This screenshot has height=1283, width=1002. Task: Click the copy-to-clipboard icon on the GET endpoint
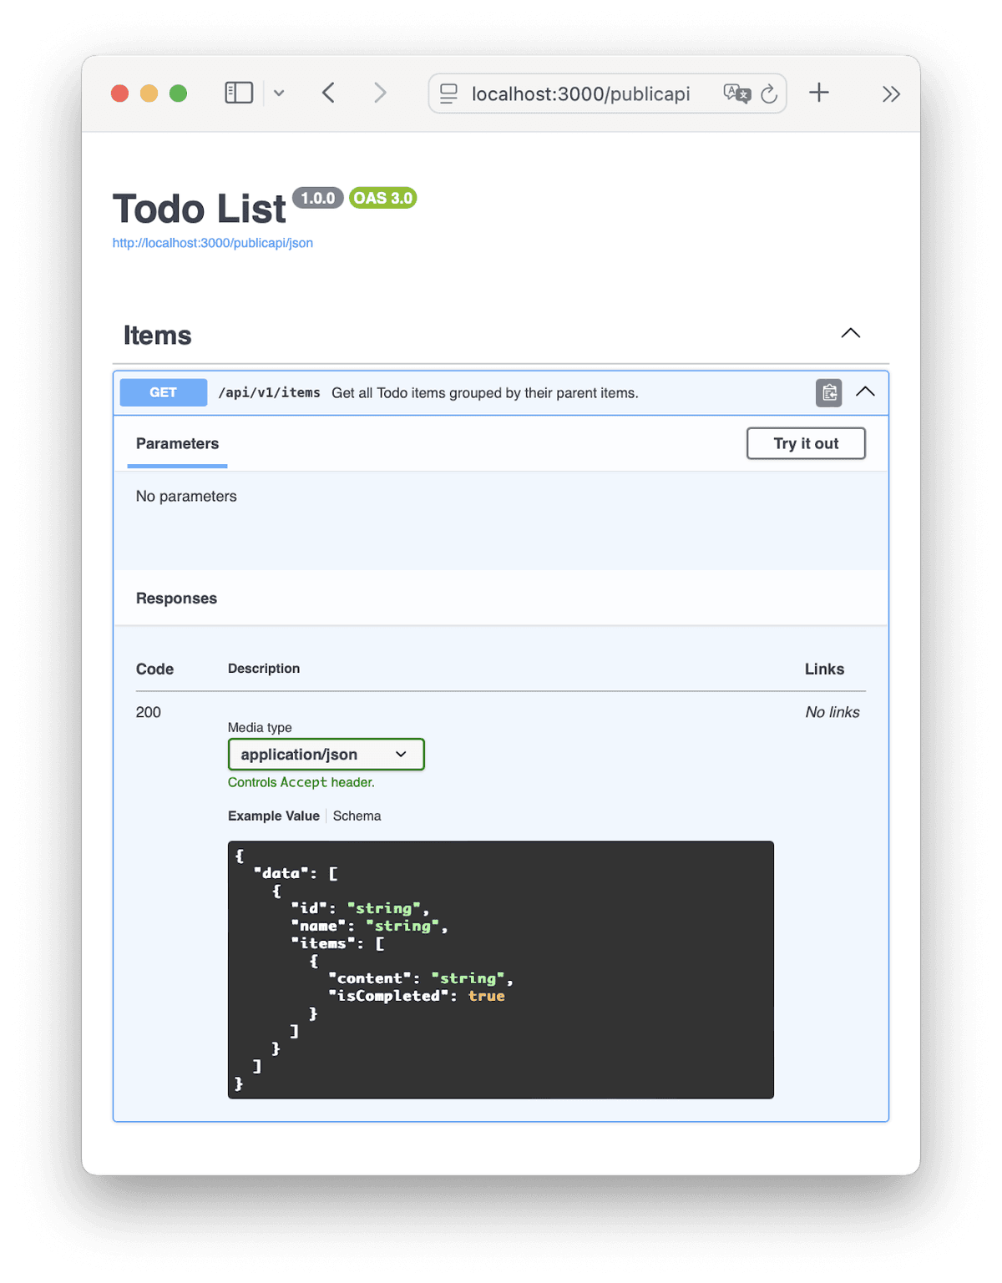[x=828, y=392]
